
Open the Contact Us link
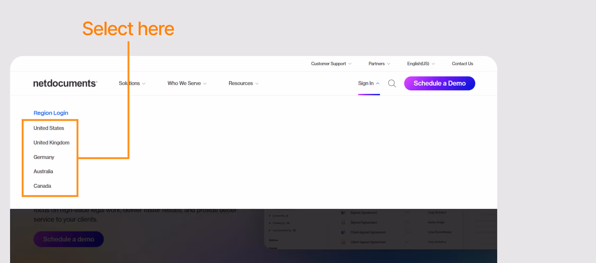[x=462, y=64]
